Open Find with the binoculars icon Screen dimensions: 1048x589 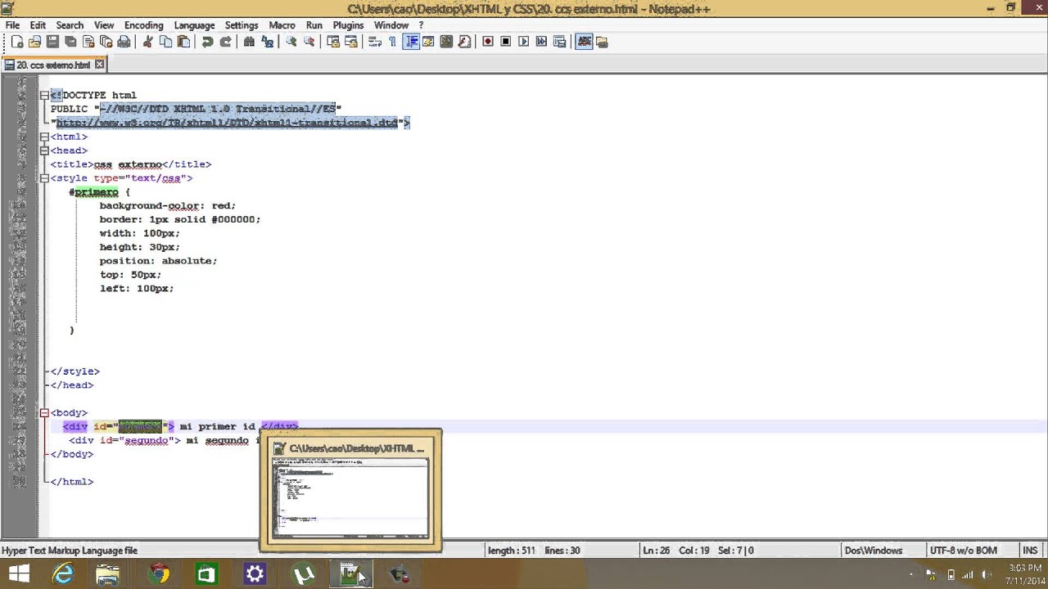pyautogui.click(x=250, y=42)
